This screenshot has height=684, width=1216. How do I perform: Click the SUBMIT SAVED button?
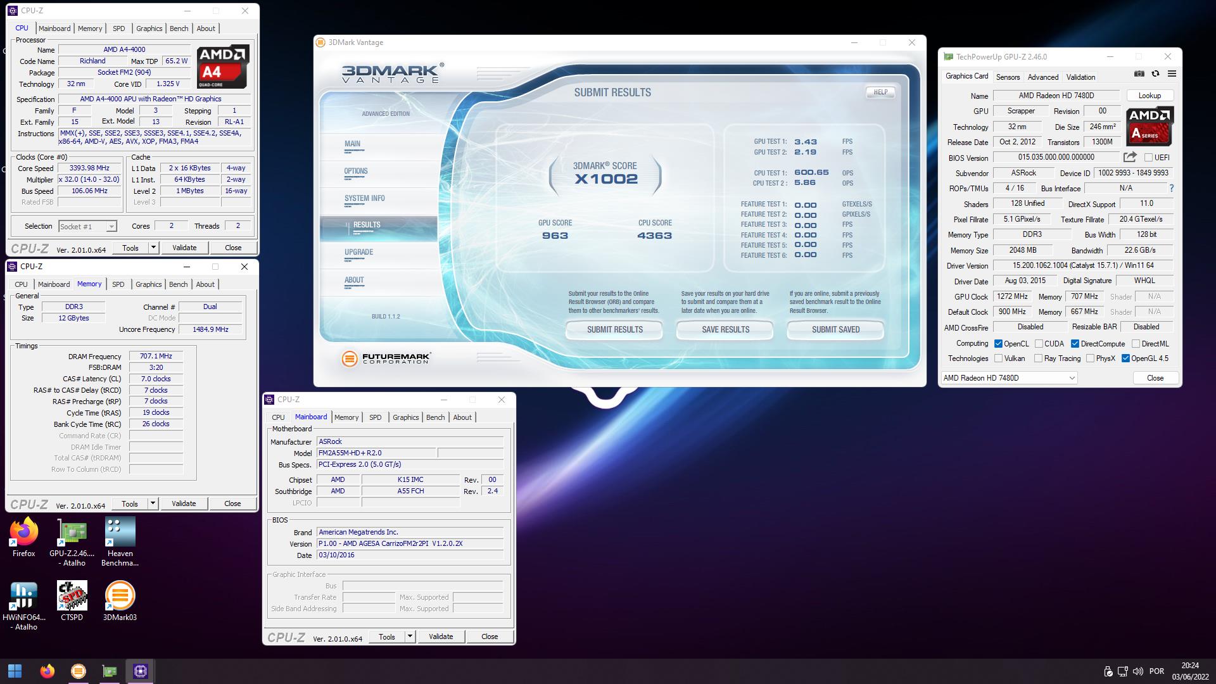coord(835,329)
